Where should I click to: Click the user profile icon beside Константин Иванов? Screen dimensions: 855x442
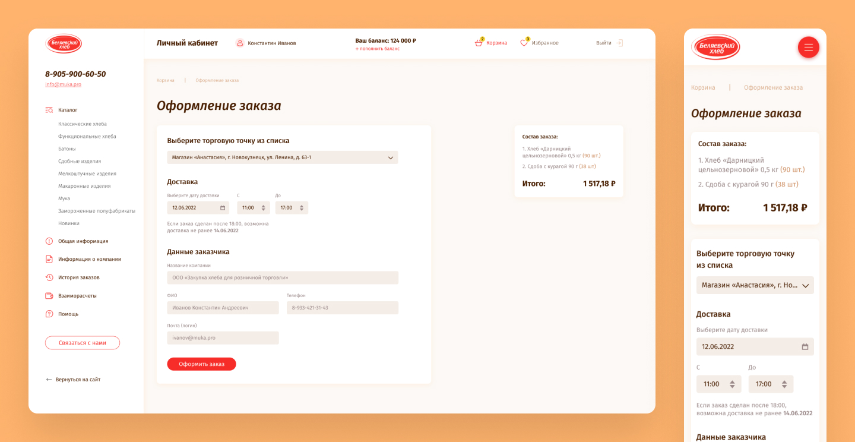coord(240,43)
